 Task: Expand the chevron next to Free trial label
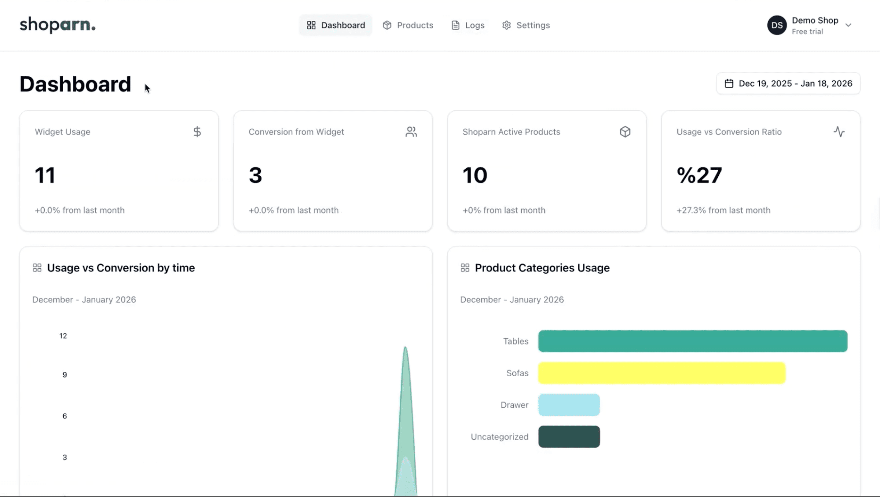point(849,25)
